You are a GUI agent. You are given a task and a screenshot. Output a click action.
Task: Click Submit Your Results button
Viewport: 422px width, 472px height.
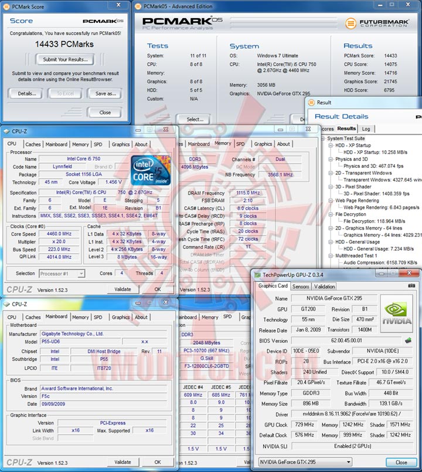click(x=65, y=60)
